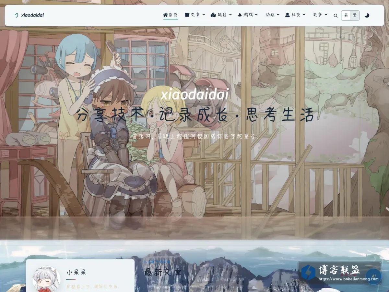Click the author name 小呆呆
Image resolution: width=389 pixels, height=292 pixels.
(77, 273)
